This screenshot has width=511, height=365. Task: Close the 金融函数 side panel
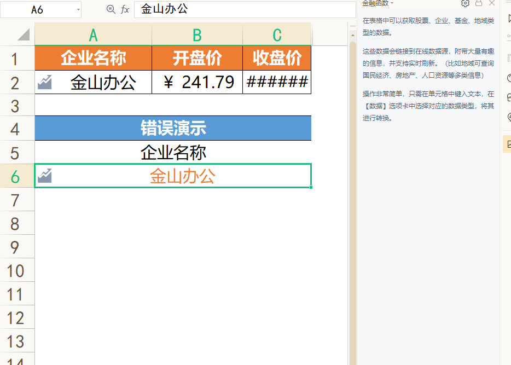(x=492, y=3)
